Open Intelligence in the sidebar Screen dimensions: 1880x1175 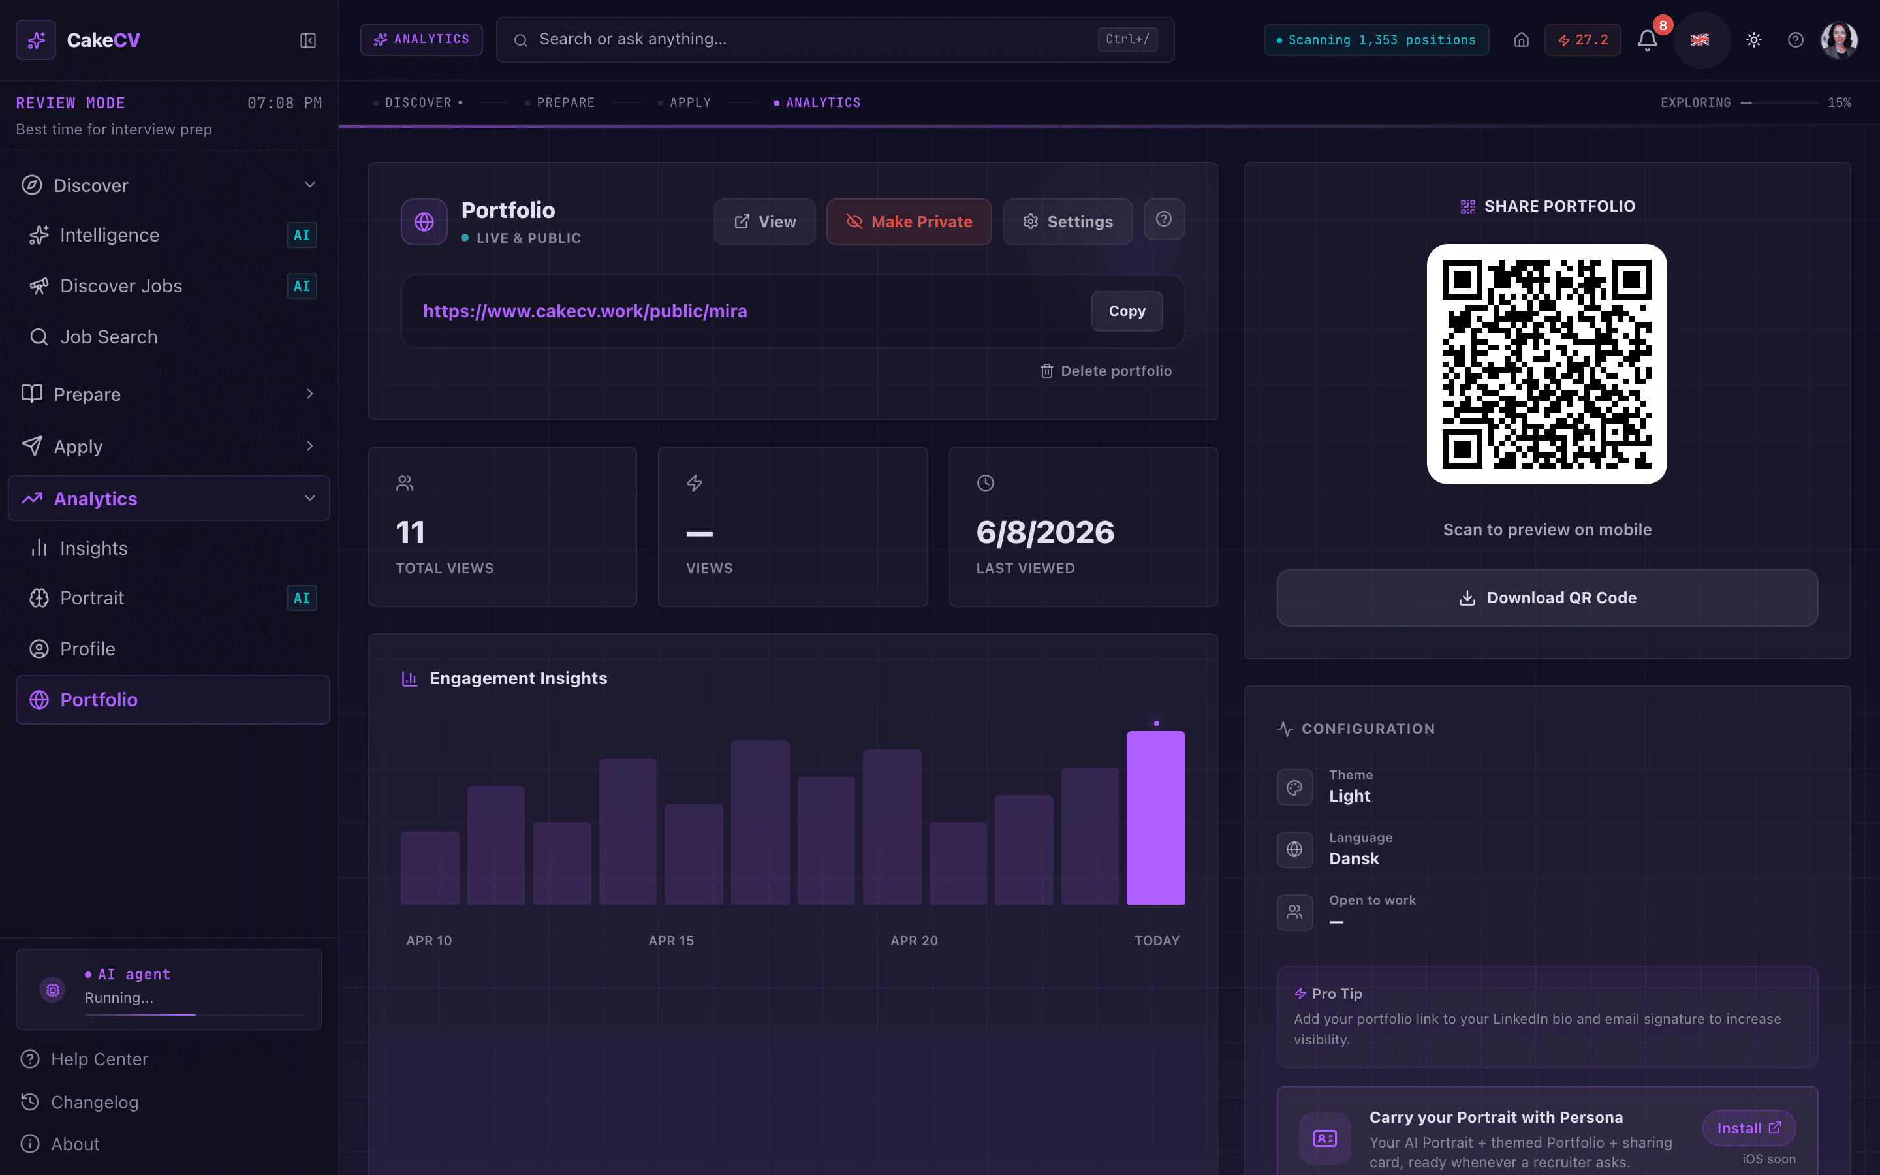[172, 235]
